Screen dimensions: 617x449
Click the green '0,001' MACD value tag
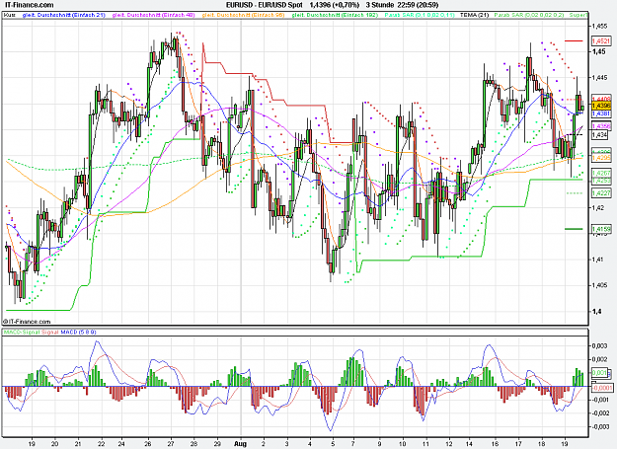click(599, 373)
